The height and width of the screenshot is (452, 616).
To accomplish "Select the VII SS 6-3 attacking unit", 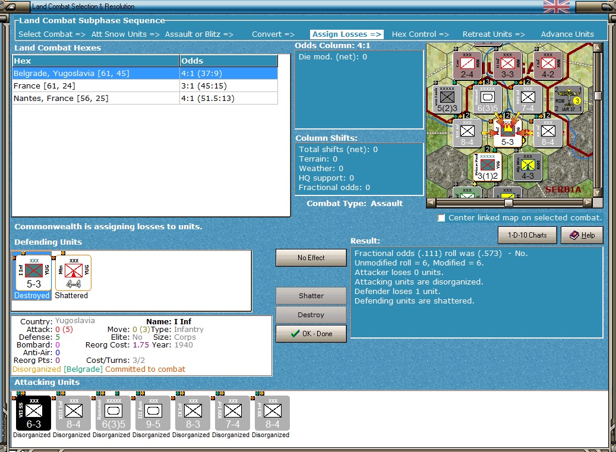I will click(x=34, y=413).
